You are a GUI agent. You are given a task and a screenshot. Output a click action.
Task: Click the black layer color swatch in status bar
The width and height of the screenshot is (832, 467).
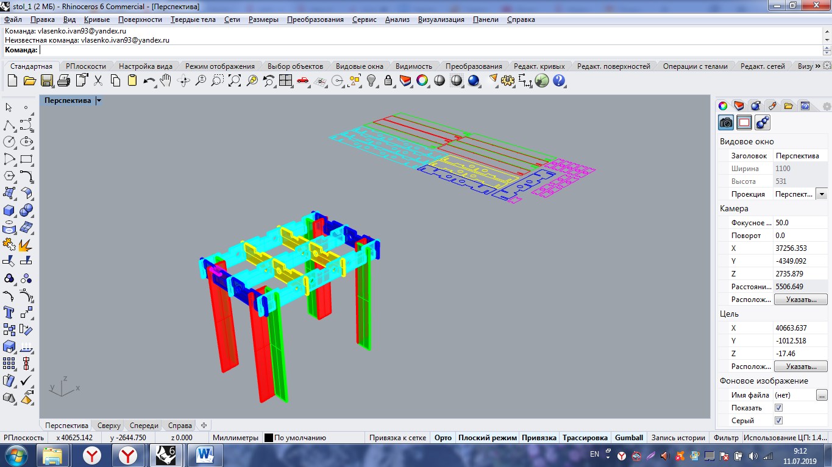pos(269,438)
